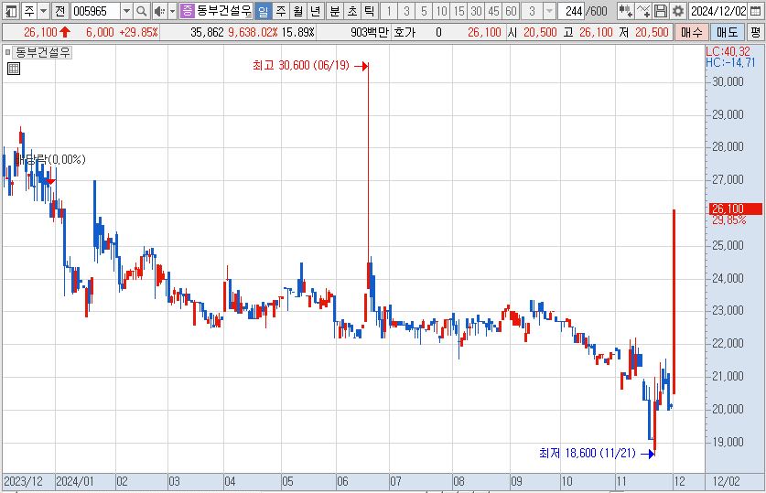This screenshot has width=766, height=493.
Task: Open the custom interval dropdown showing 3
Action: point(549,11)
